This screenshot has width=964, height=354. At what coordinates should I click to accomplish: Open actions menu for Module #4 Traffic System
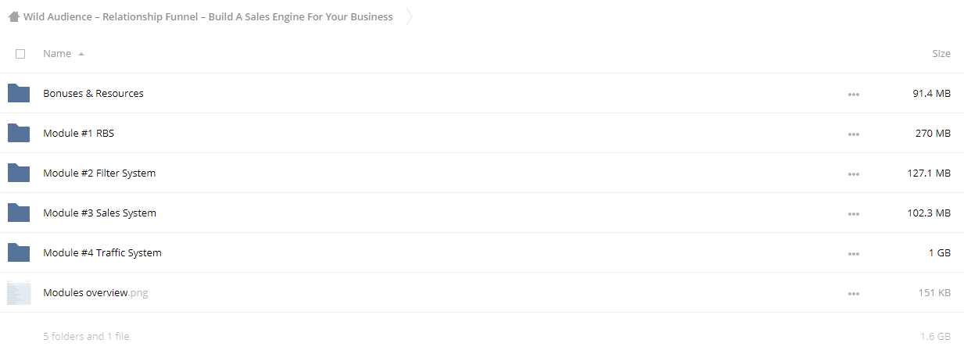tap(854, 254)
